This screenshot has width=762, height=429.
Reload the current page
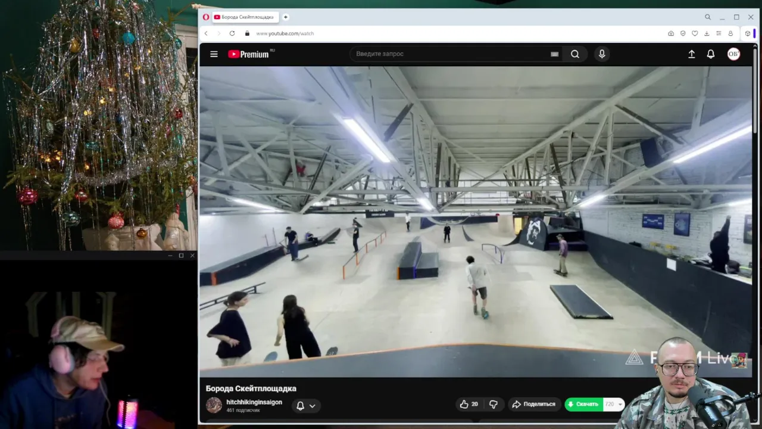(232, 33)
